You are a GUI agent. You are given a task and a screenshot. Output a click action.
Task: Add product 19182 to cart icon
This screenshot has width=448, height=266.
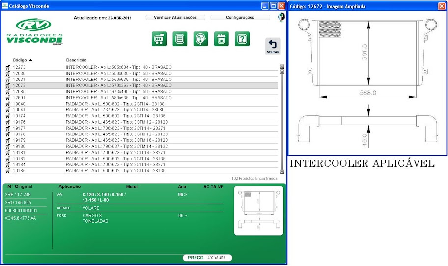8,159
